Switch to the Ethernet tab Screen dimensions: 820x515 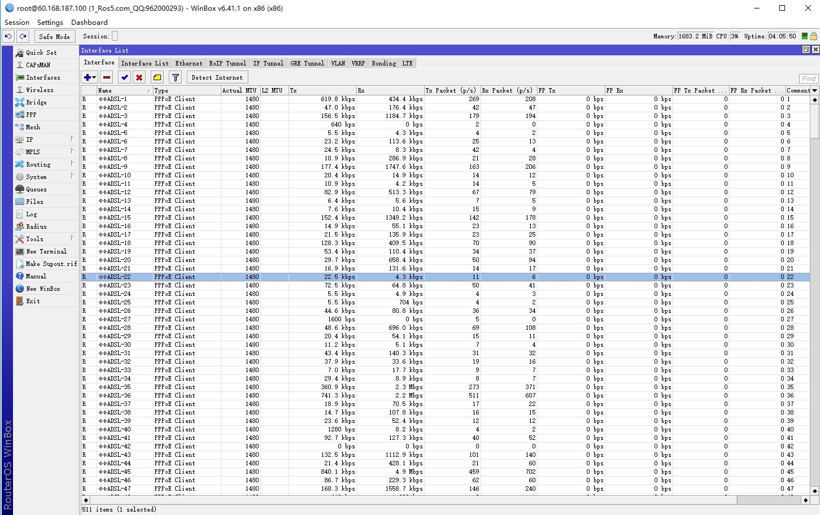point(189,63)
